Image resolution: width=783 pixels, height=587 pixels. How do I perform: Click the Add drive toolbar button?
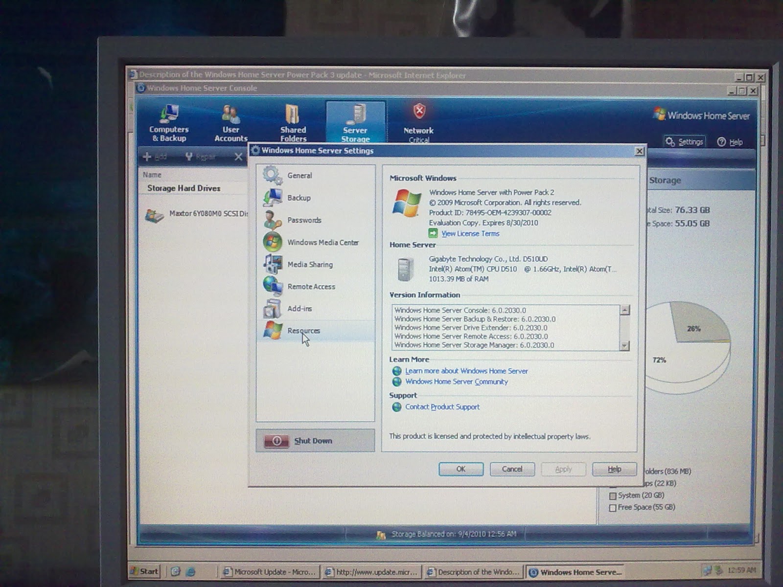[155, 157]
